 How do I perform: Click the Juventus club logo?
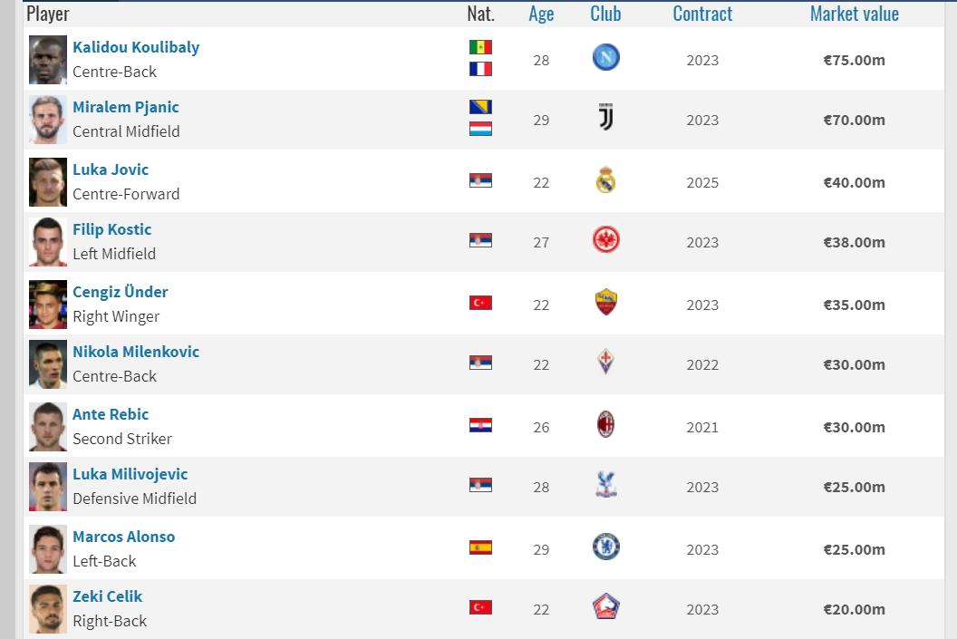coord(605,119)
